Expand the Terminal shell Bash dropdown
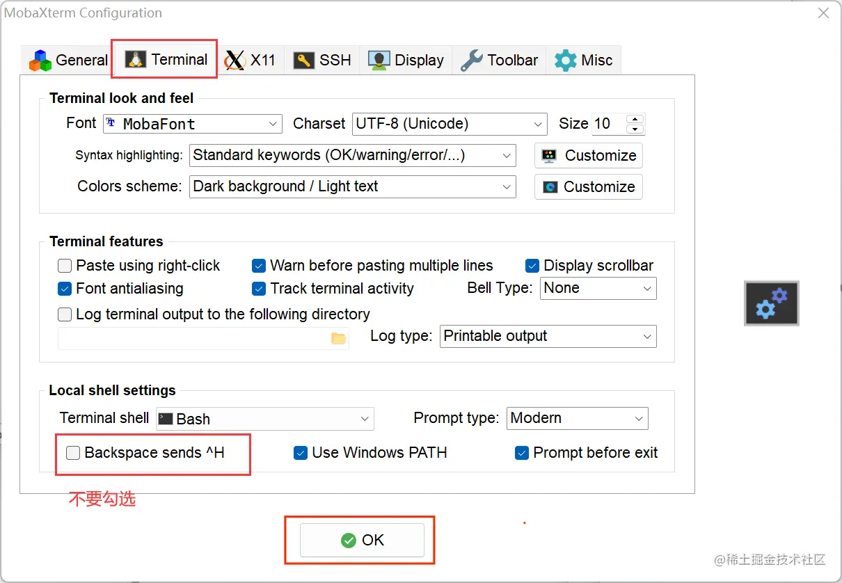 click(x=265, y=419)
